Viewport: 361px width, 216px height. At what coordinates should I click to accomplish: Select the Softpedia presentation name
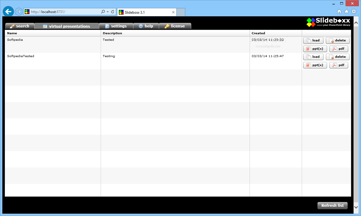pyautogui.click(x=15, y=40)
